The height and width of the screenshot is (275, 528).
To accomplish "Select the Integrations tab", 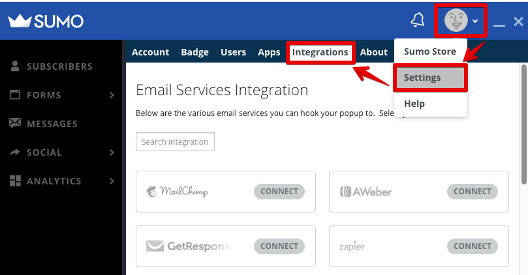I will click(320, 52).
